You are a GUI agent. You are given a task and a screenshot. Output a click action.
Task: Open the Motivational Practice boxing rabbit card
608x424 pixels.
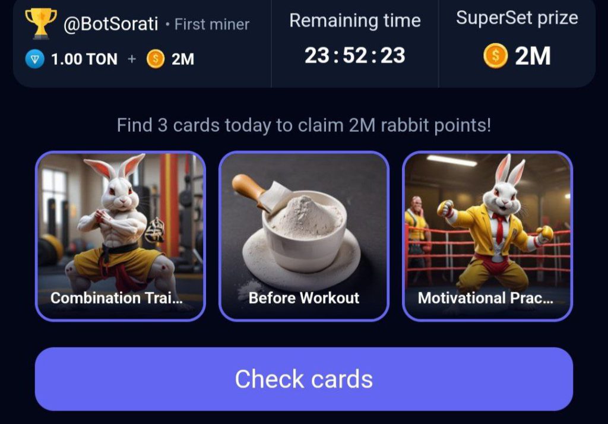(x=487, y=236)
